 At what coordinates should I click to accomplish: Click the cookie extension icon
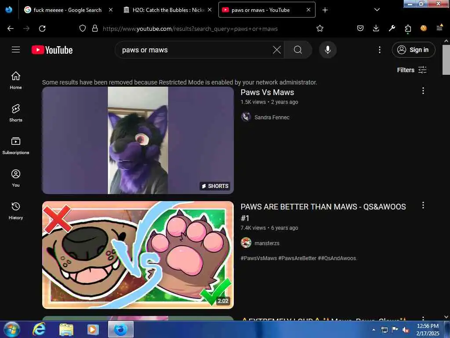[x=424, y=28]
